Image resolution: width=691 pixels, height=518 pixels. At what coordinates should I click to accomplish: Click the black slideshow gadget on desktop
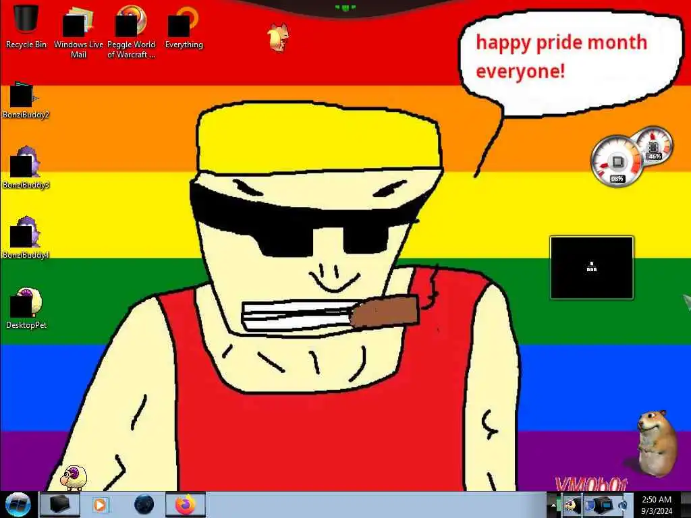click(591, 268)
